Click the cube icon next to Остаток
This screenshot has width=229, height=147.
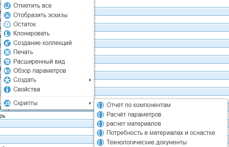(x=7, y=24)
